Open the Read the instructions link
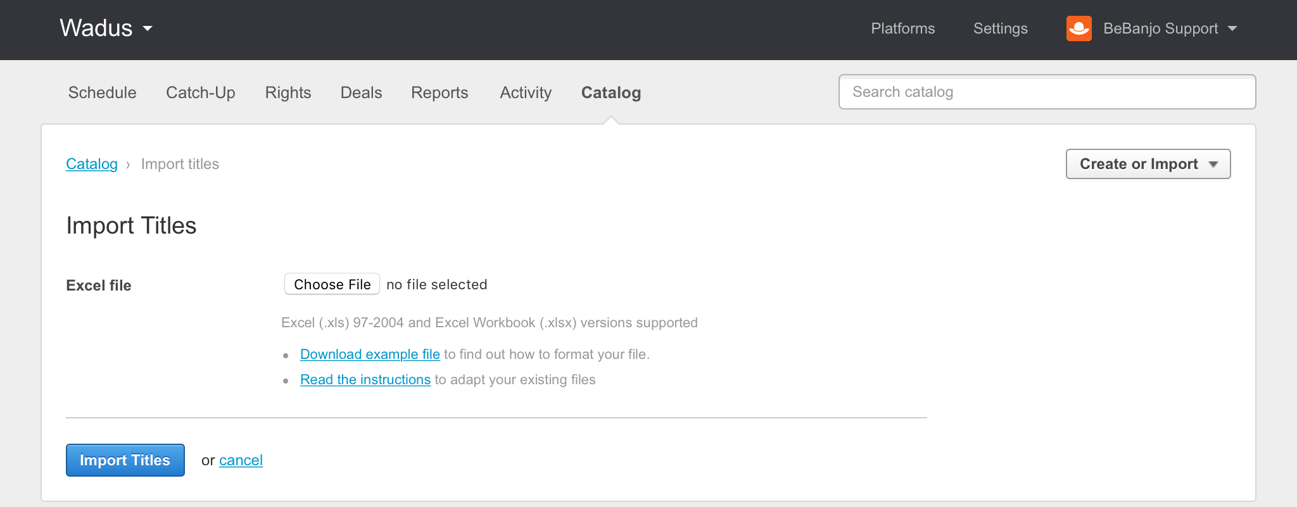The width and height of the screenshot is (1297, 507). click(x=365, y=380)
